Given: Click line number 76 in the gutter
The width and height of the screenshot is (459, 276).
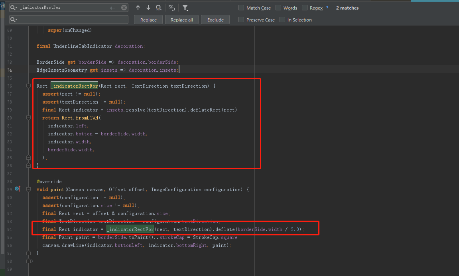Looking at the screenshot, I should [9, 86].
